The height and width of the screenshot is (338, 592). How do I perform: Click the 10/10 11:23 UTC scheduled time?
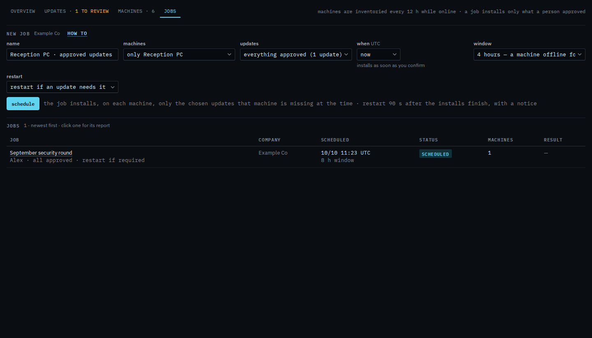(346, 153)
